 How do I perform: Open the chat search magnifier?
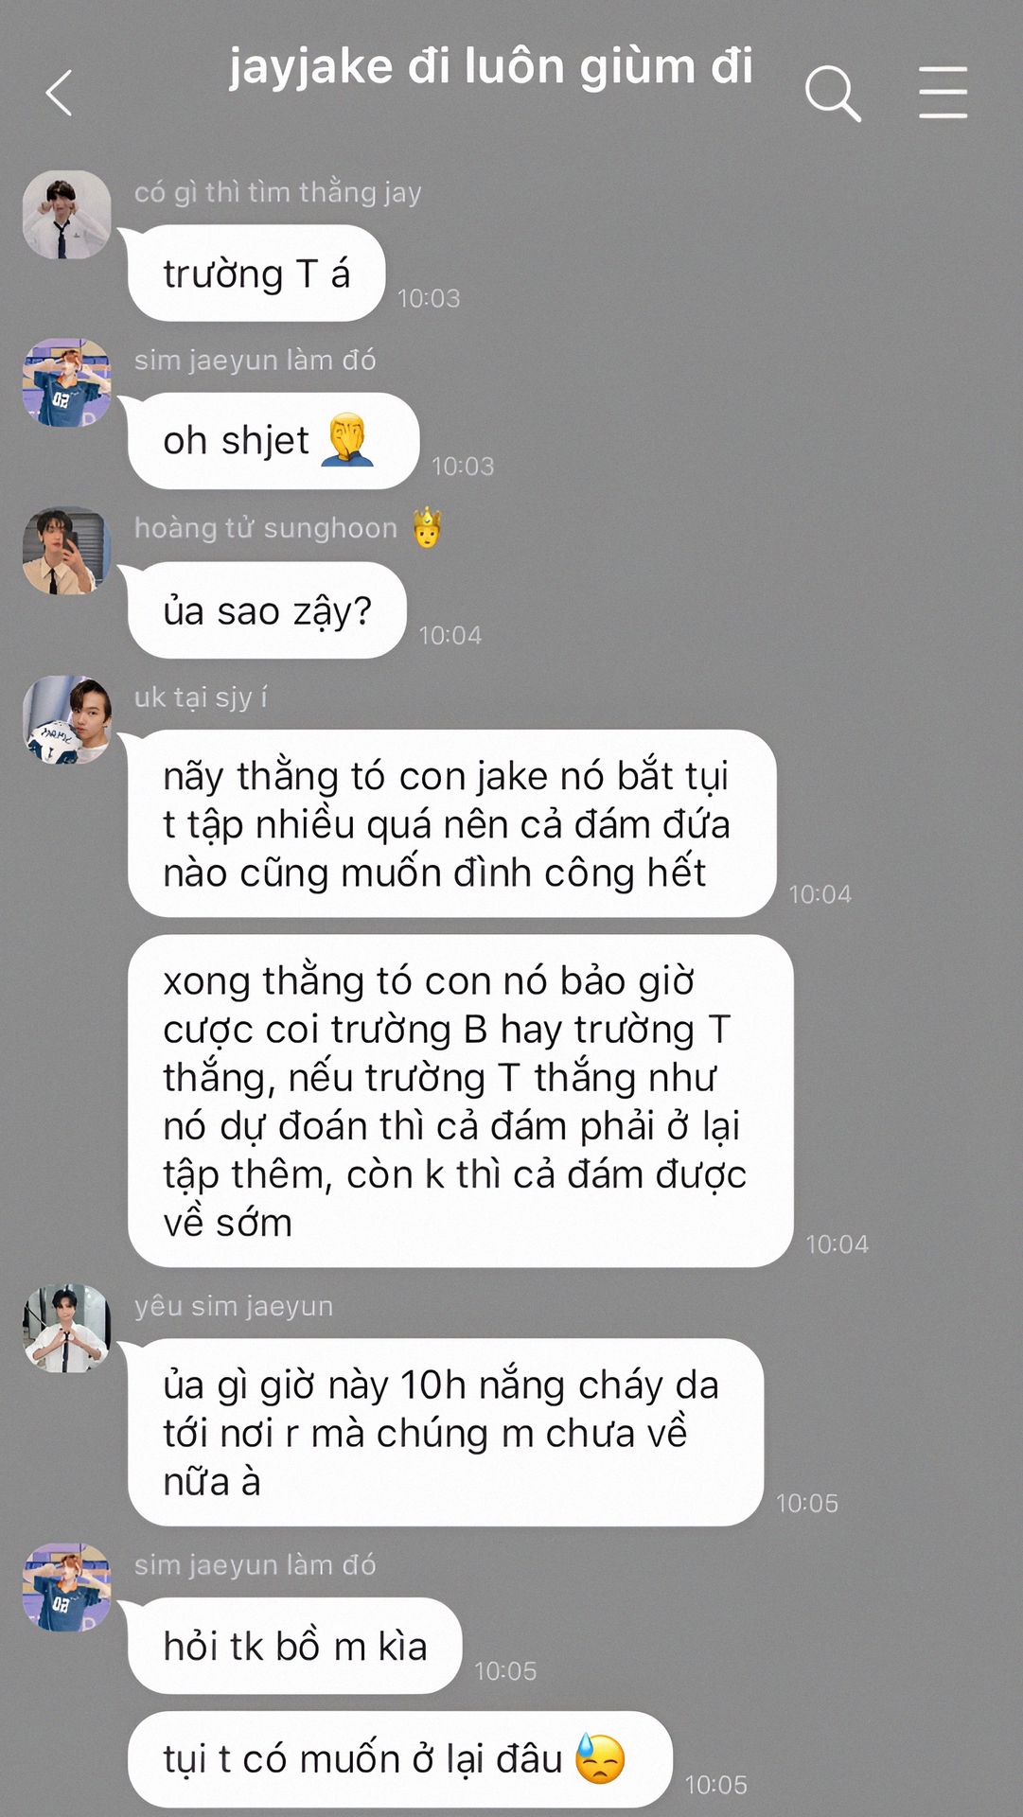click(833, 93)
